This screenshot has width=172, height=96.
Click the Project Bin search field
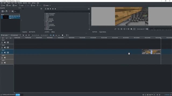(17, 11)
